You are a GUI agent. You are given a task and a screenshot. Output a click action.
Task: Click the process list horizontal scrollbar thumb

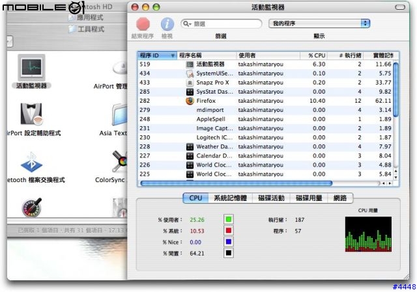[236, 183]
